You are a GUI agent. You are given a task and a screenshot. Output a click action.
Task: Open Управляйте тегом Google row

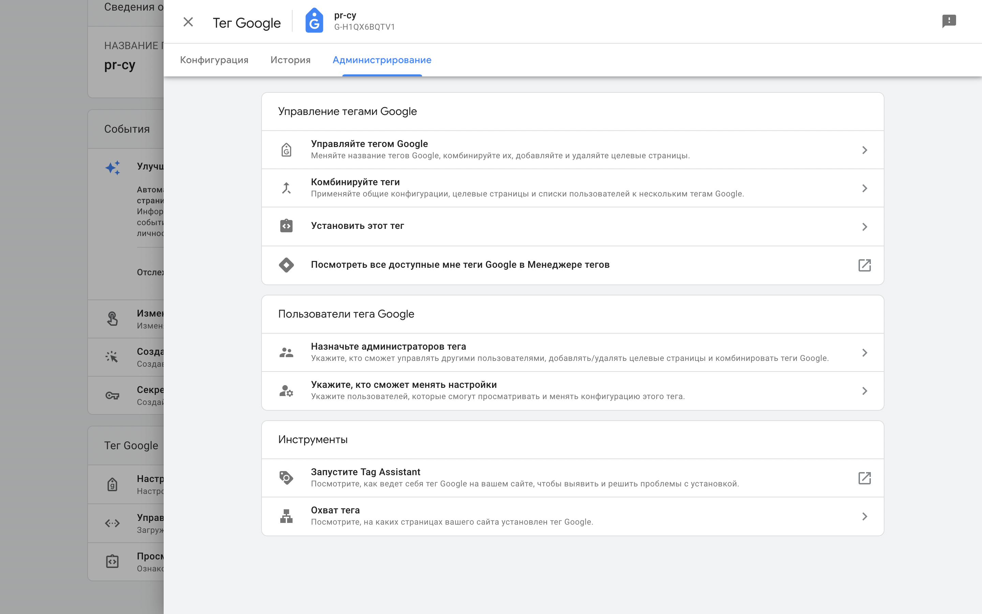point(572,150)
